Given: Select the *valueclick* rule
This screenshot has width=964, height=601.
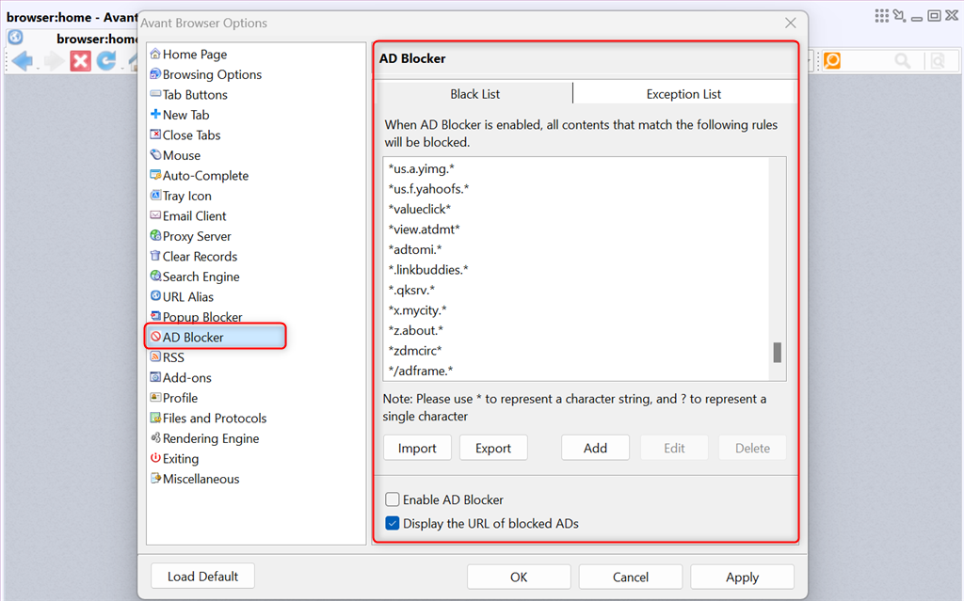Looking at the screenshot, I should 419,210.
